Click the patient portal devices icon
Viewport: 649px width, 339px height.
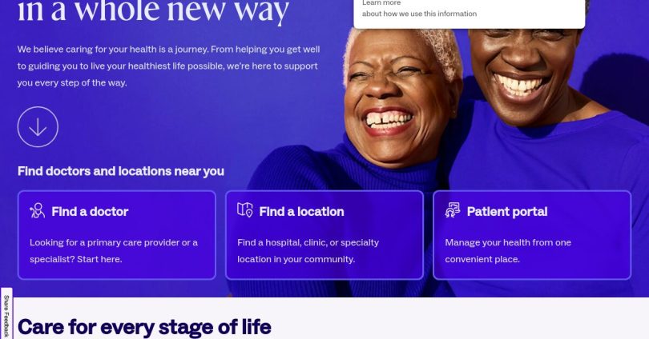[453, 209]
